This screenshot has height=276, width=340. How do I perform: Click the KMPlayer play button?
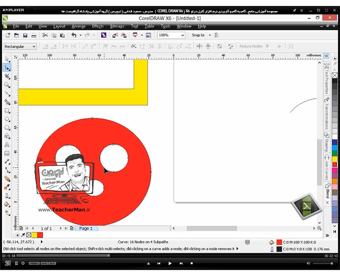(170, 263)
